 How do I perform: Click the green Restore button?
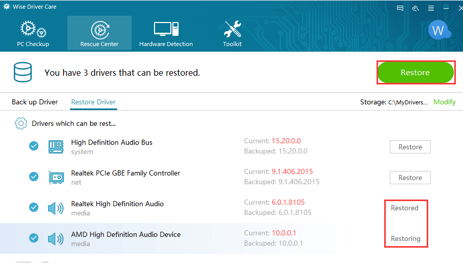pyautogui.click(x=415, y=72)
